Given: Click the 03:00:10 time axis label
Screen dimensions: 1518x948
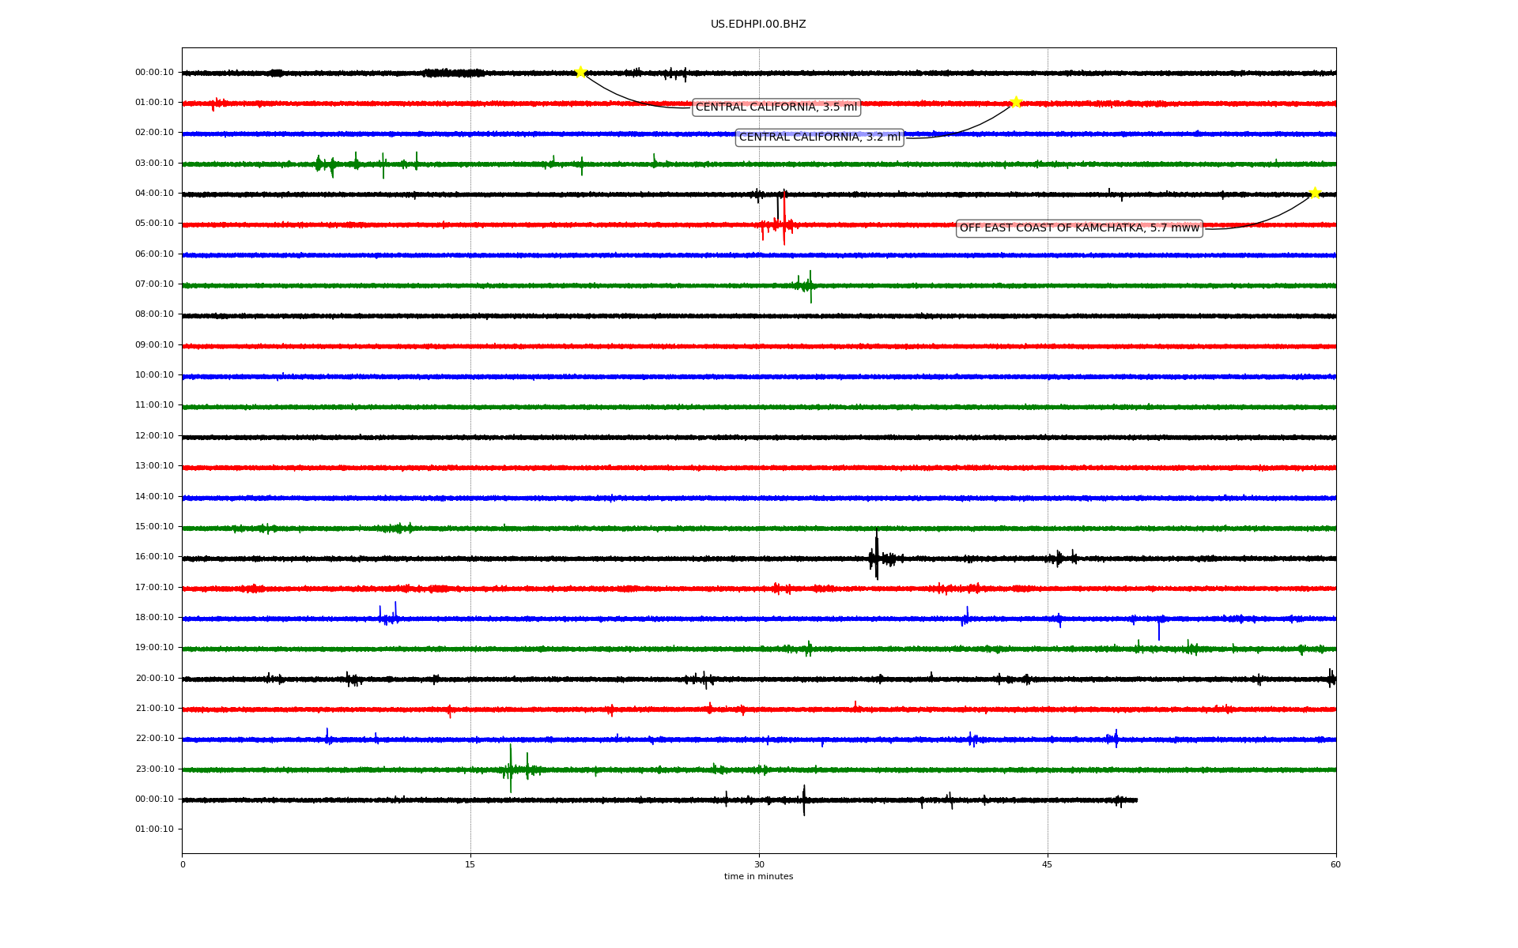Looking at the screenshot, I should click(154, 164).
